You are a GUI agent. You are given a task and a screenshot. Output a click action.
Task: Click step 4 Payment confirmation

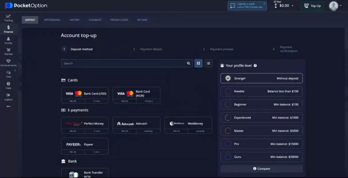[285, 49]
